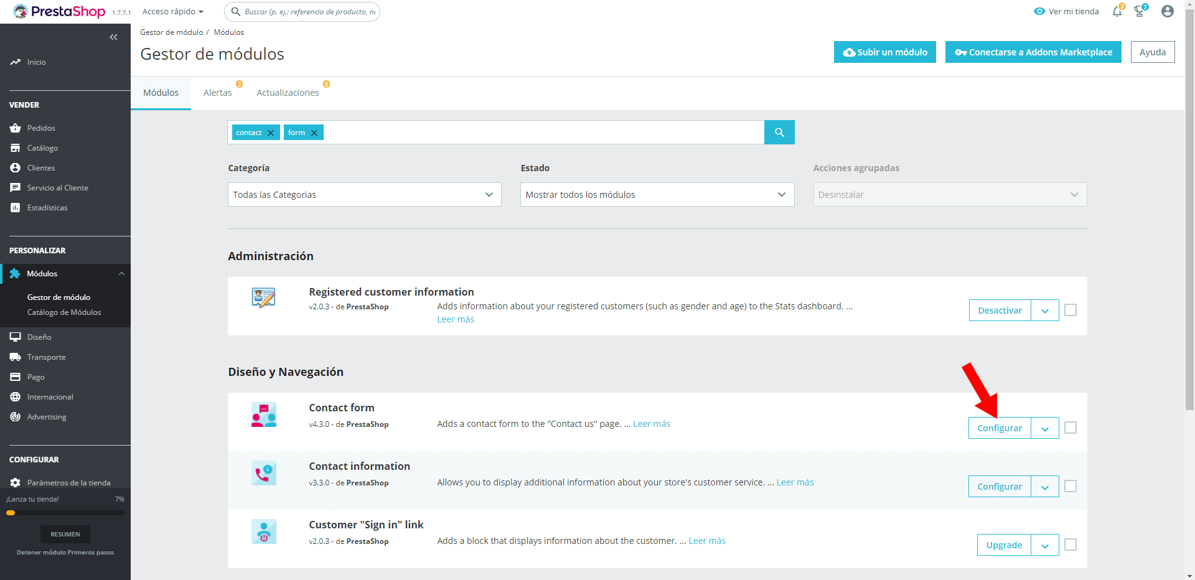Click Leer más for Contact form

[652, 424]
